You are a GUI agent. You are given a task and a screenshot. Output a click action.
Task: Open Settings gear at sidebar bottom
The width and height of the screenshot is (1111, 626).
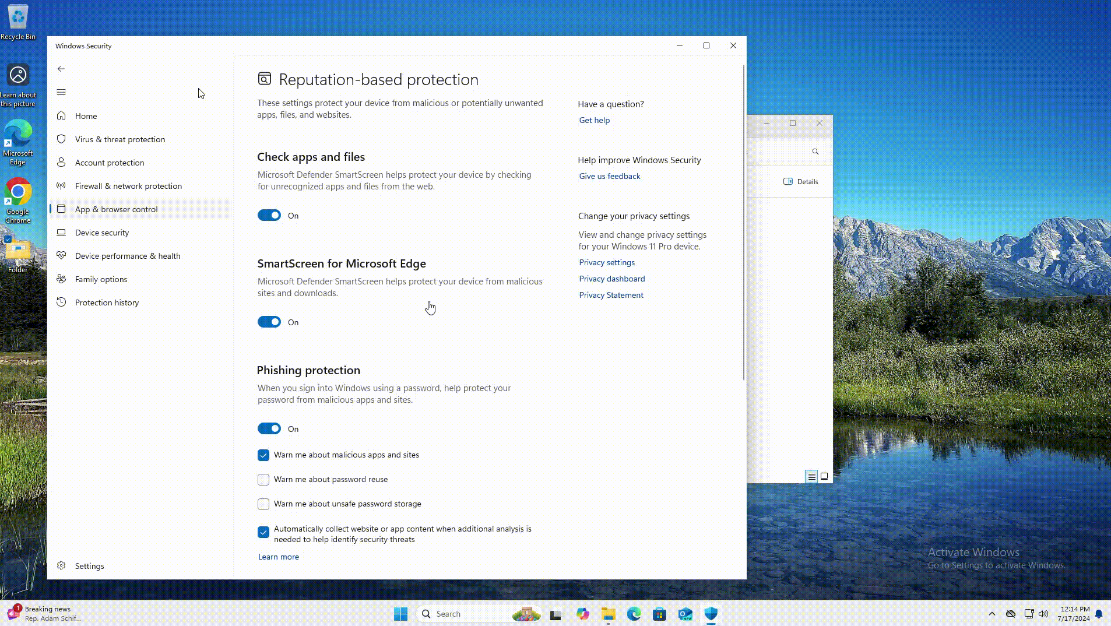pos(61,566)
